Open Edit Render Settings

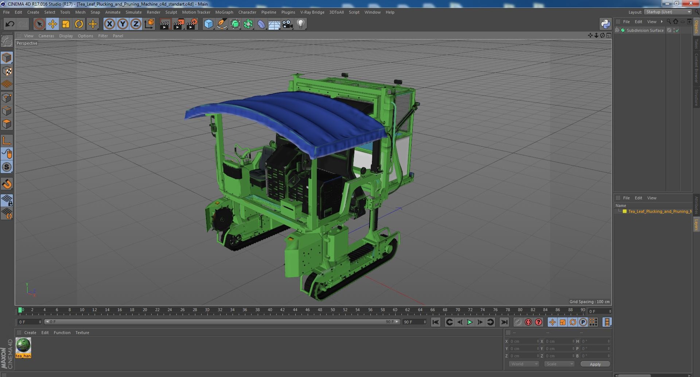click(x=192, y=24)
